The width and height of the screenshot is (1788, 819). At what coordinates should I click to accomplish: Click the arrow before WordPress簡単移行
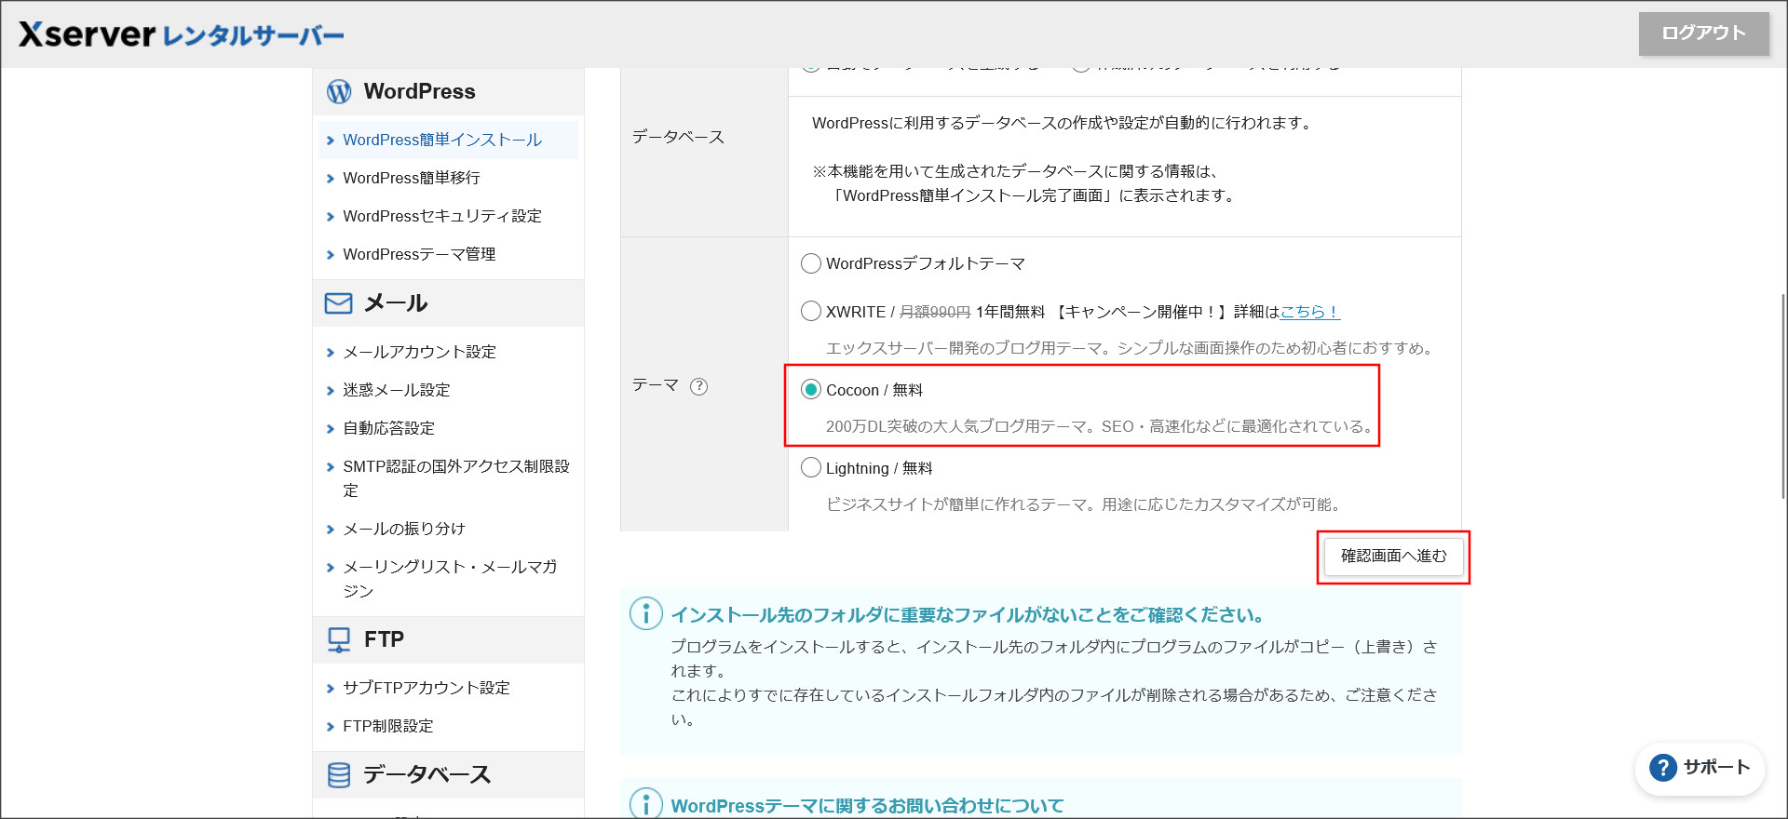[x=331, y=179]
